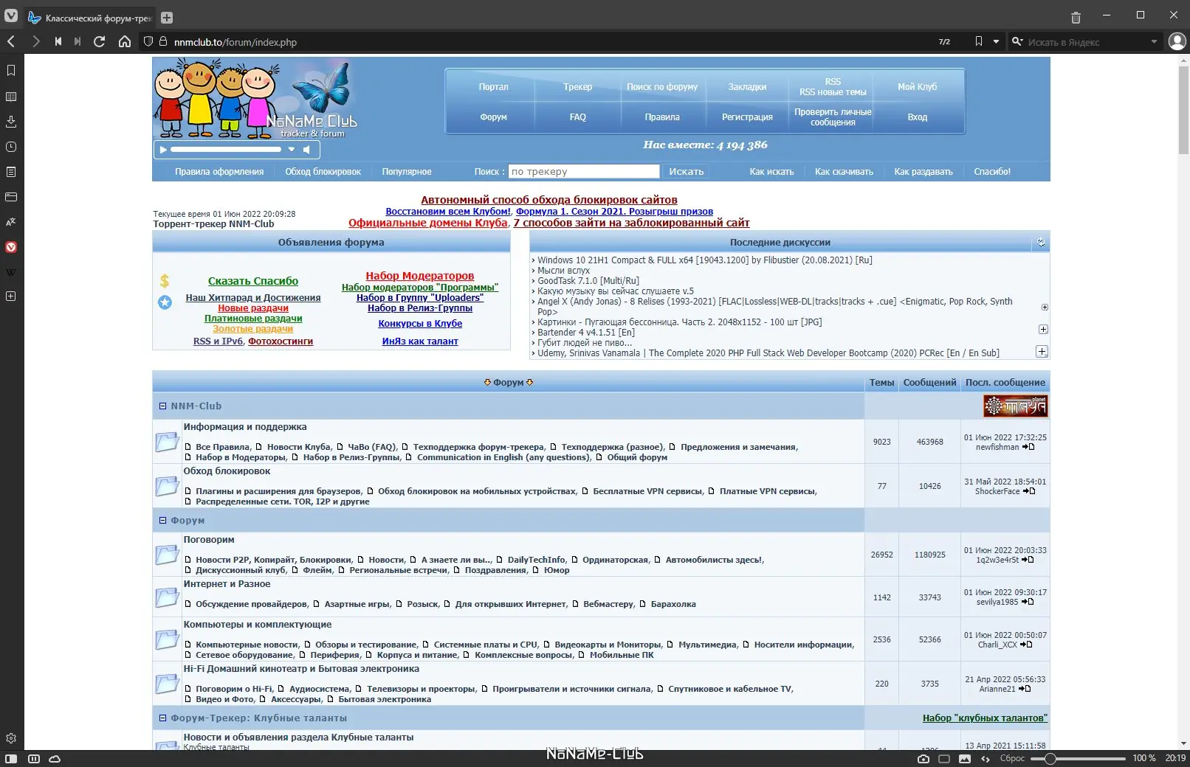The height and width of the screenshot is (767, 1190).
Task: Toggle the side panel visibility
Action: coord(11,758)
